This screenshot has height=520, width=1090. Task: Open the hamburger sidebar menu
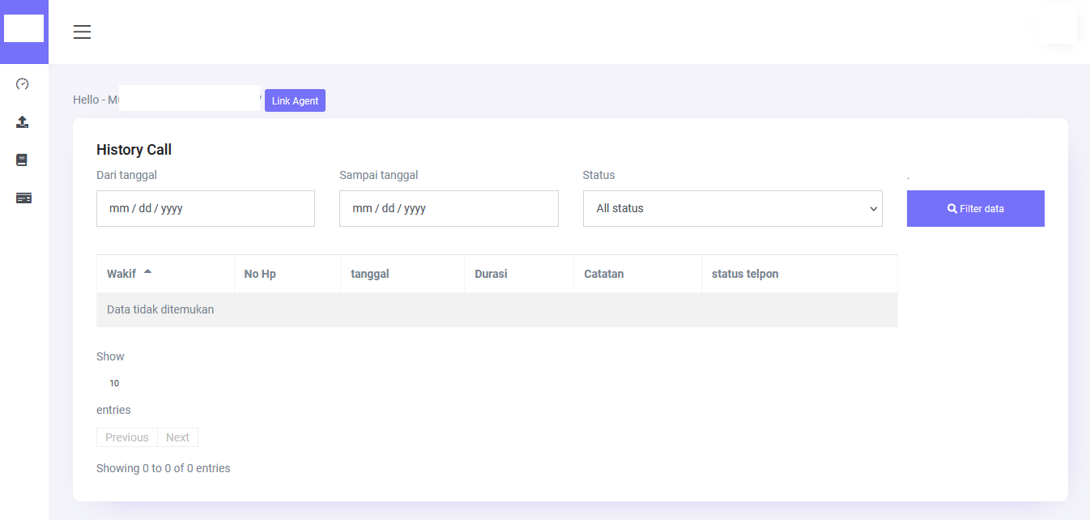(x=82, y=32)
